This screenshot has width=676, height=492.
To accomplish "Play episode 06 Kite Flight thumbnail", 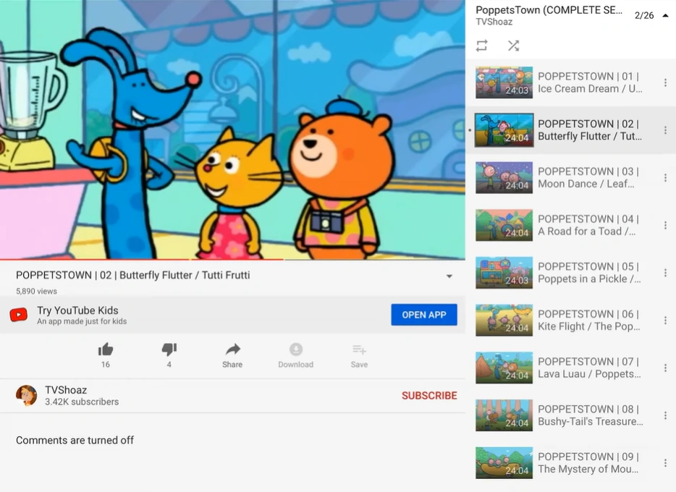I will [x=504, y=320].
